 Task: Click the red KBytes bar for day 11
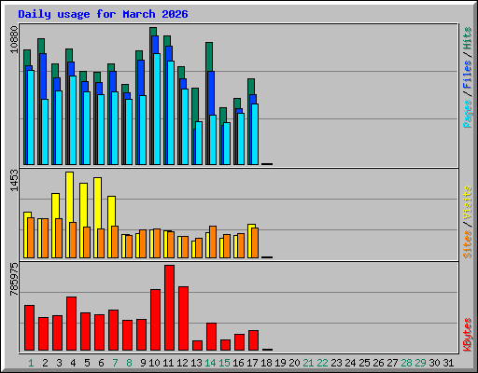[x=169, y=308]
